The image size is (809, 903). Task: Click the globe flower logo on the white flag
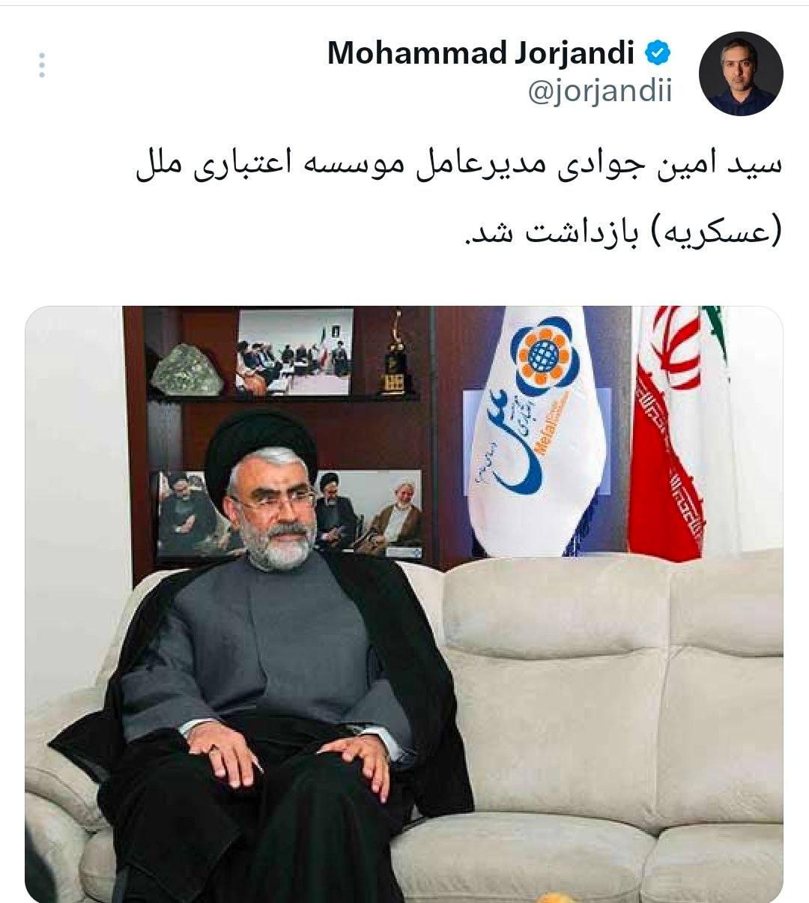[x=544, y=357]
